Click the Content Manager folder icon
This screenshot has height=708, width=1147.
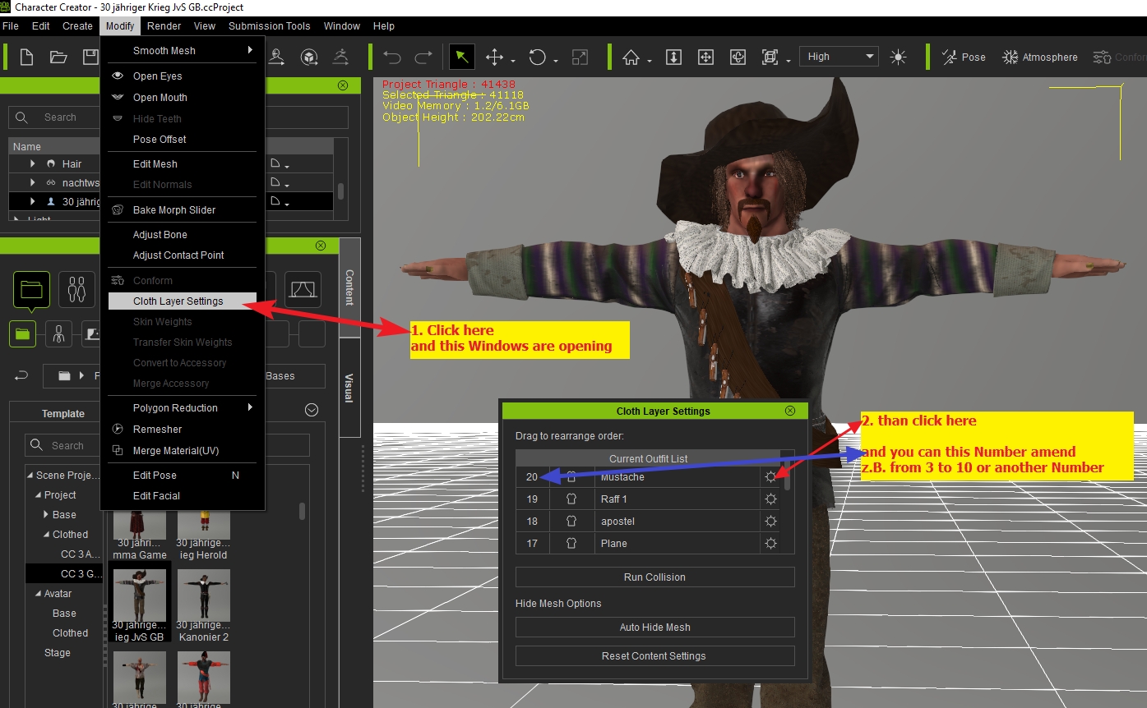[31, 289]
